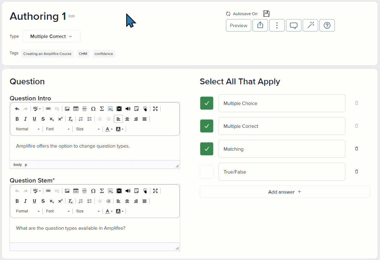Insert video in Question Intro toolbar
This screenshot has height=260, width=380.
[x=119, y=109]
